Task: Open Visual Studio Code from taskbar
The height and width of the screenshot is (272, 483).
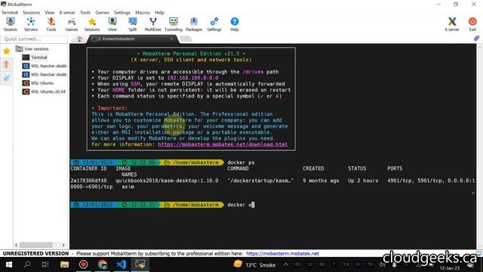Action: click(x=122, y=264)
